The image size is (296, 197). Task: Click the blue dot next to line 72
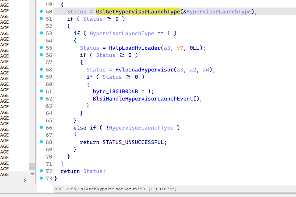click(x=41, y=171)
